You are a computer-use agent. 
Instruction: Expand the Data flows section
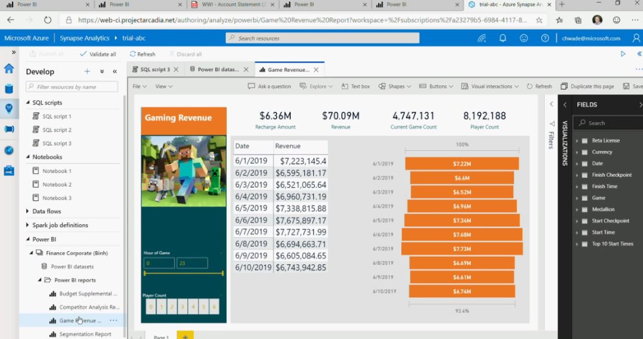click(x=27, y=211)
